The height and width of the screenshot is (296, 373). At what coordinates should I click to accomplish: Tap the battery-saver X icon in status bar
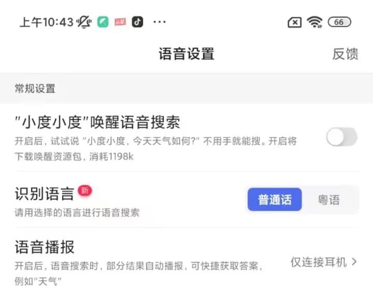coord(295,22)
